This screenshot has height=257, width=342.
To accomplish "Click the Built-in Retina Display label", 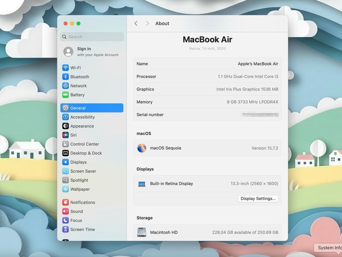I will pos(171,184).
